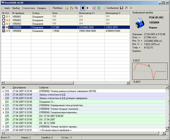Clear messages using the X icon
The height and width of the screenshot is (140, 170).
click(126, 8)
